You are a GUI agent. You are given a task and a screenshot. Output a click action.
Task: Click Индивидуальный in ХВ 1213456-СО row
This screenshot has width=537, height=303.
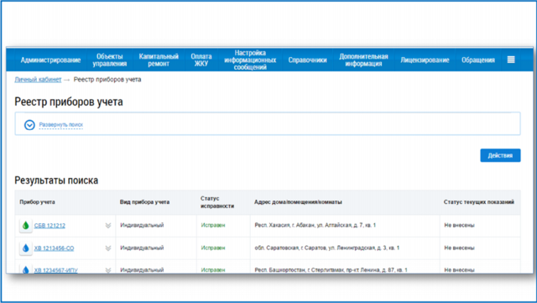tap(142, 248)
